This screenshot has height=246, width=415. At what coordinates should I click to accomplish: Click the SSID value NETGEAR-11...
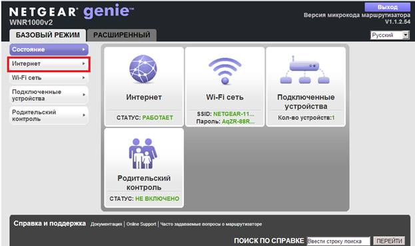[233, 114]
